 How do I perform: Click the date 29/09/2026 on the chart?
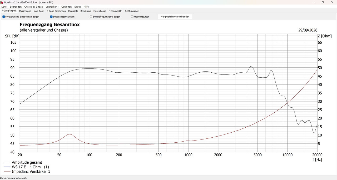tap(308, 30)
